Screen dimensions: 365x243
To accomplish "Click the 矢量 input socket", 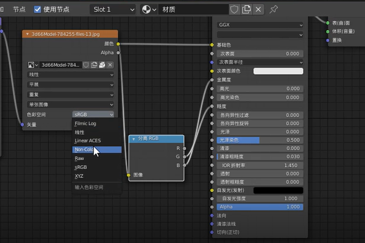I will [22, 125].
